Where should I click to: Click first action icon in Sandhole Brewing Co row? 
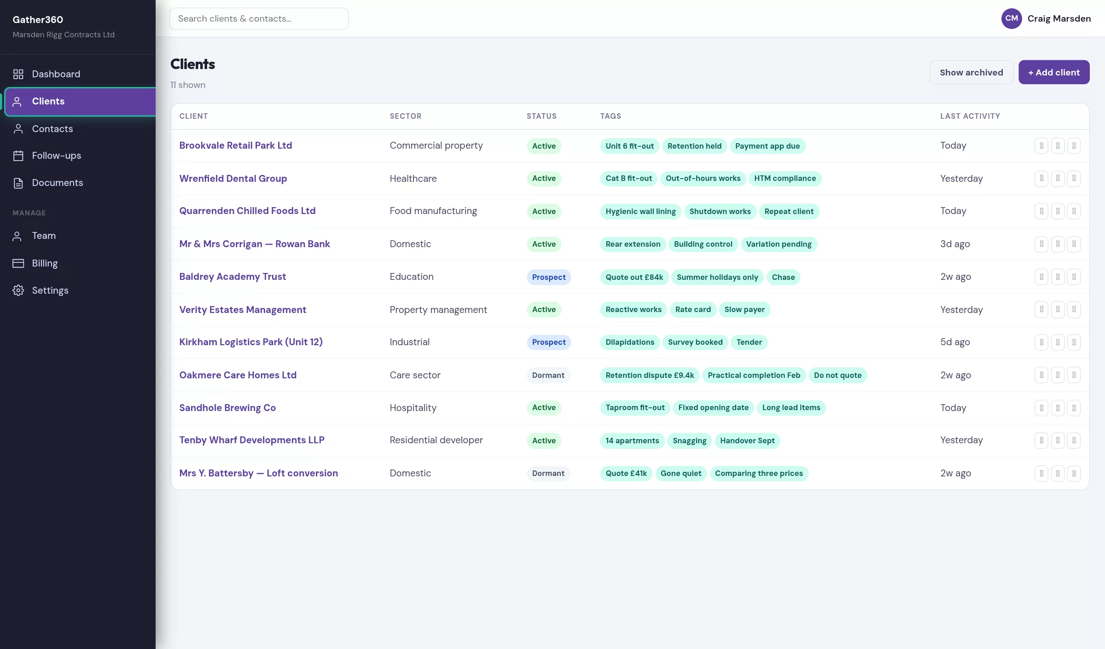(x=1041, y=408)
